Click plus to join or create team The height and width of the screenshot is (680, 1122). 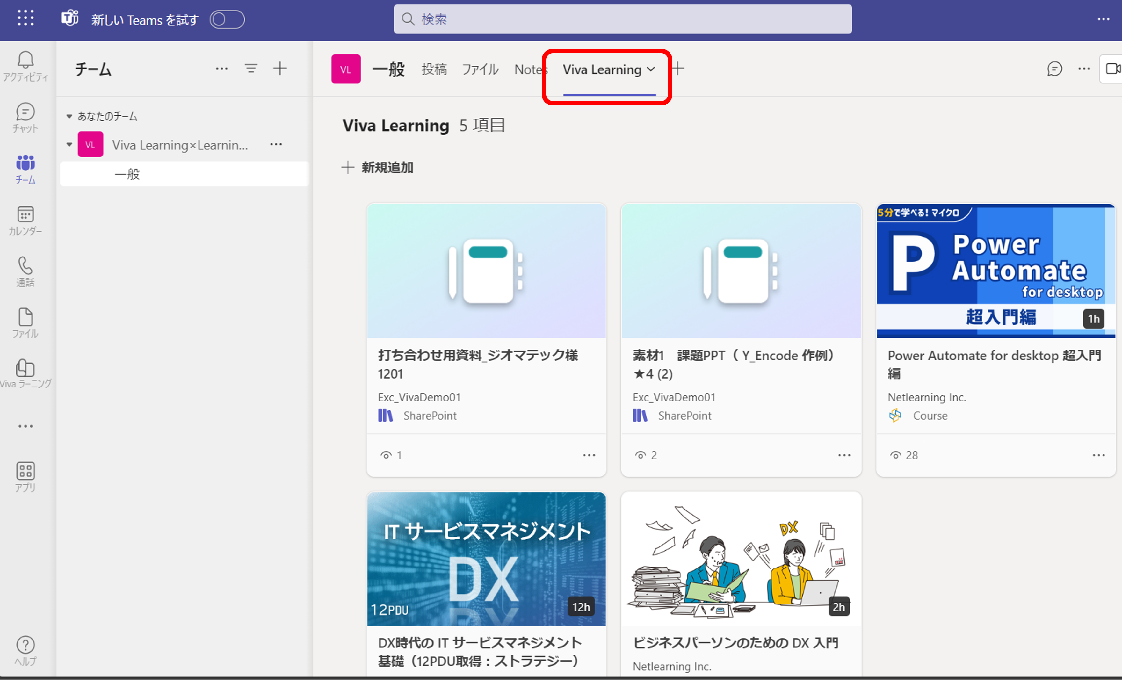[x=280, y=69]
